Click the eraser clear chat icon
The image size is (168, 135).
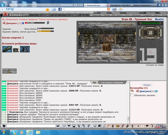click(64, 126)
